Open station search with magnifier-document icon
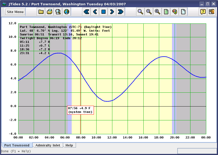This screenshot has width=218, height=155. point(58,11)
